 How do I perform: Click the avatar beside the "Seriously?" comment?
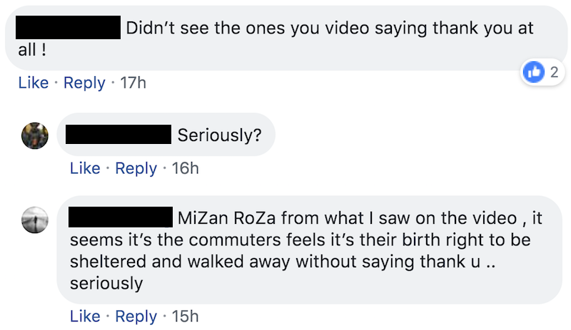click(x=35, y=135)
